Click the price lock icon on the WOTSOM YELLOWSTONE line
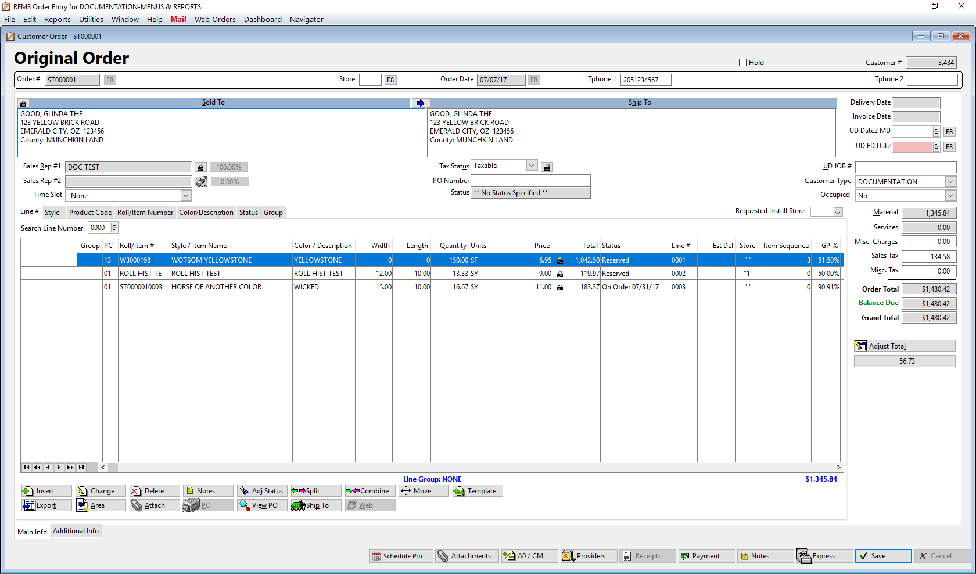Screen dimensions: 976x574 [x=560, y=260]
